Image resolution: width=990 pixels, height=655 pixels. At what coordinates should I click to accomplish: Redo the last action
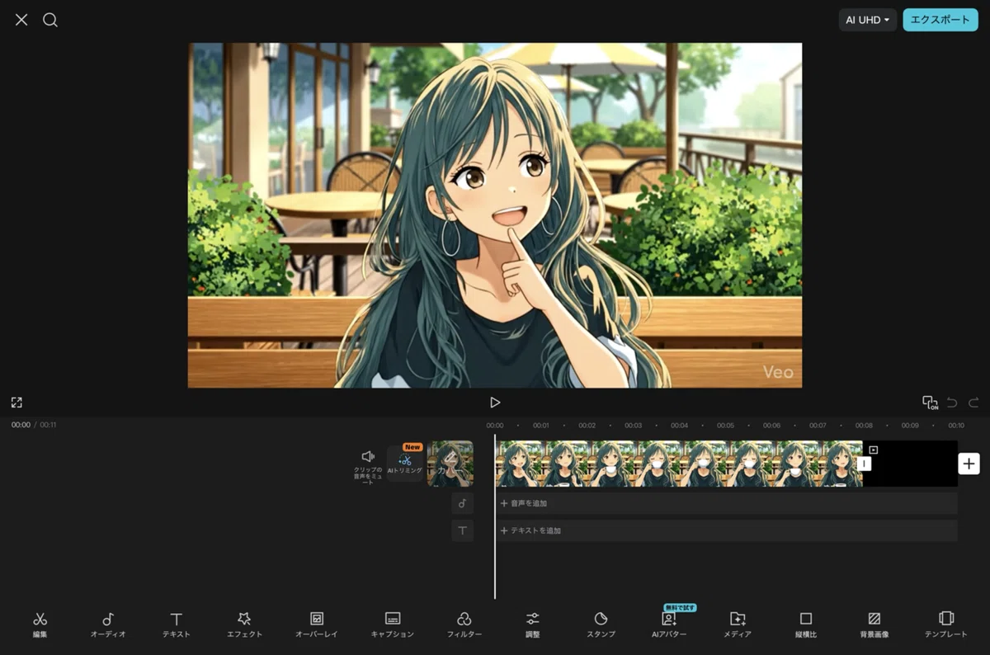[x=973, y=403]
